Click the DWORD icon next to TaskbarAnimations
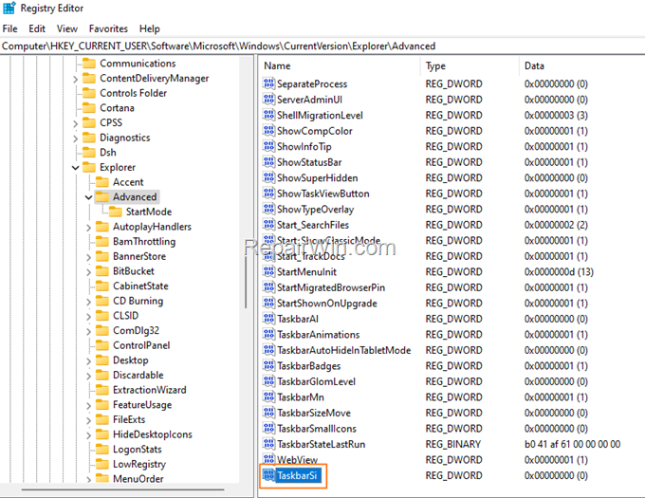The height and width of the screenshot is (498, 645). tap(268, 334)
